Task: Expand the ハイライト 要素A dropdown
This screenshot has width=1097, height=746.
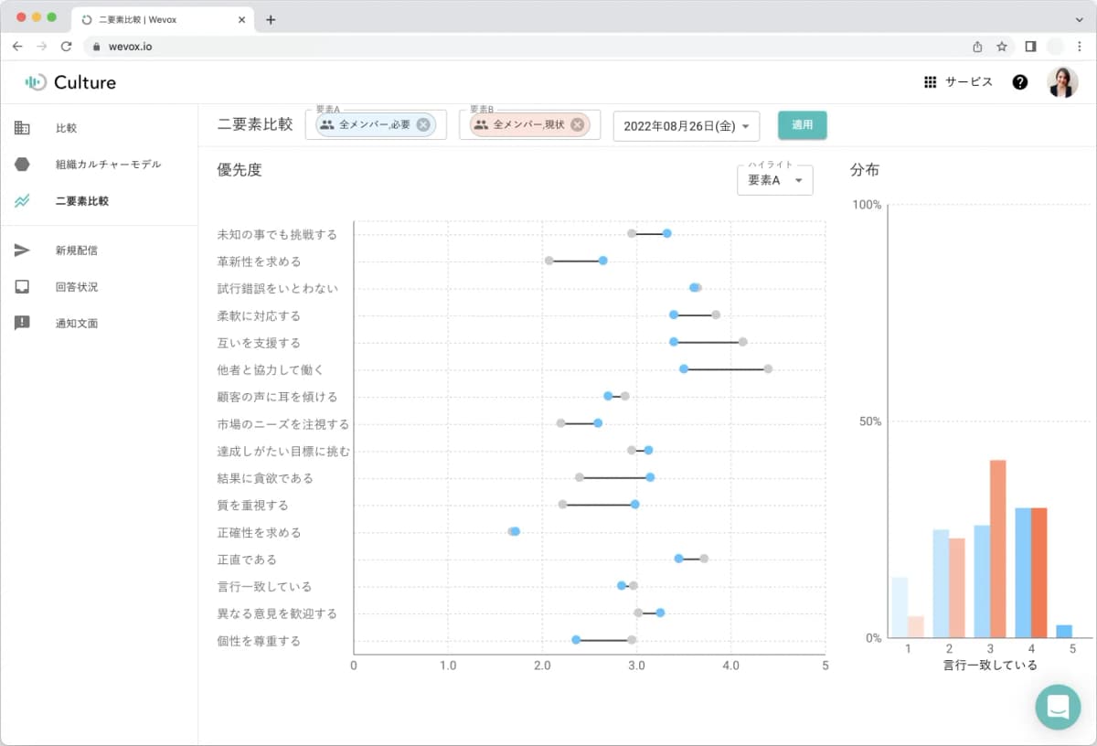Action: click(774, 180)
